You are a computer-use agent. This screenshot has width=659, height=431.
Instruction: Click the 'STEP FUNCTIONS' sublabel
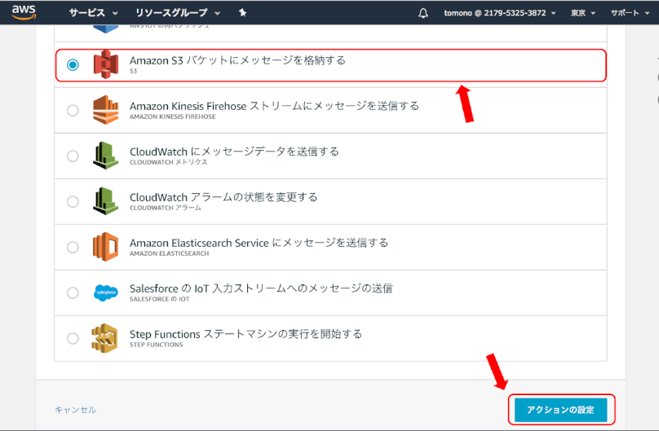[x=156, y=345]
